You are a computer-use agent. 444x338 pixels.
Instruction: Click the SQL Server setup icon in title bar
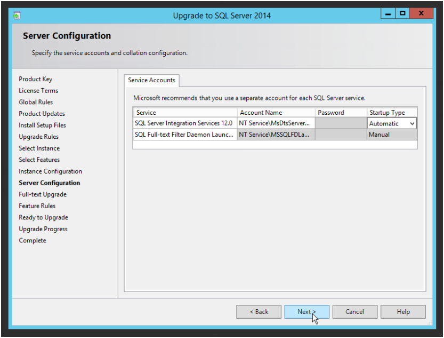pos(17,15)
